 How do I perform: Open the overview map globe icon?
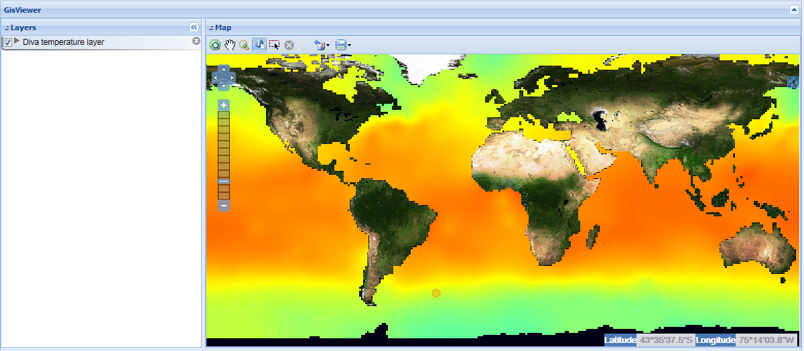click(794, 82)
